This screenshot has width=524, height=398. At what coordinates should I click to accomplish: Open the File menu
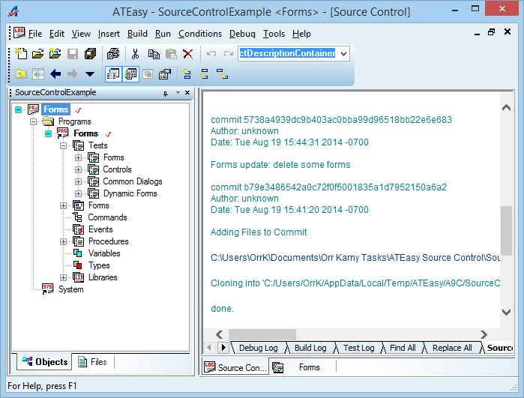[x=35, y=34]
